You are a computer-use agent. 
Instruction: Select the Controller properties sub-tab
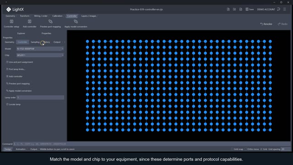pos(22,42)
